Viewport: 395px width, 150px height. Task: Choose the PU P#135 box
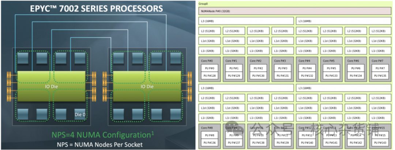tap(380, 76)
